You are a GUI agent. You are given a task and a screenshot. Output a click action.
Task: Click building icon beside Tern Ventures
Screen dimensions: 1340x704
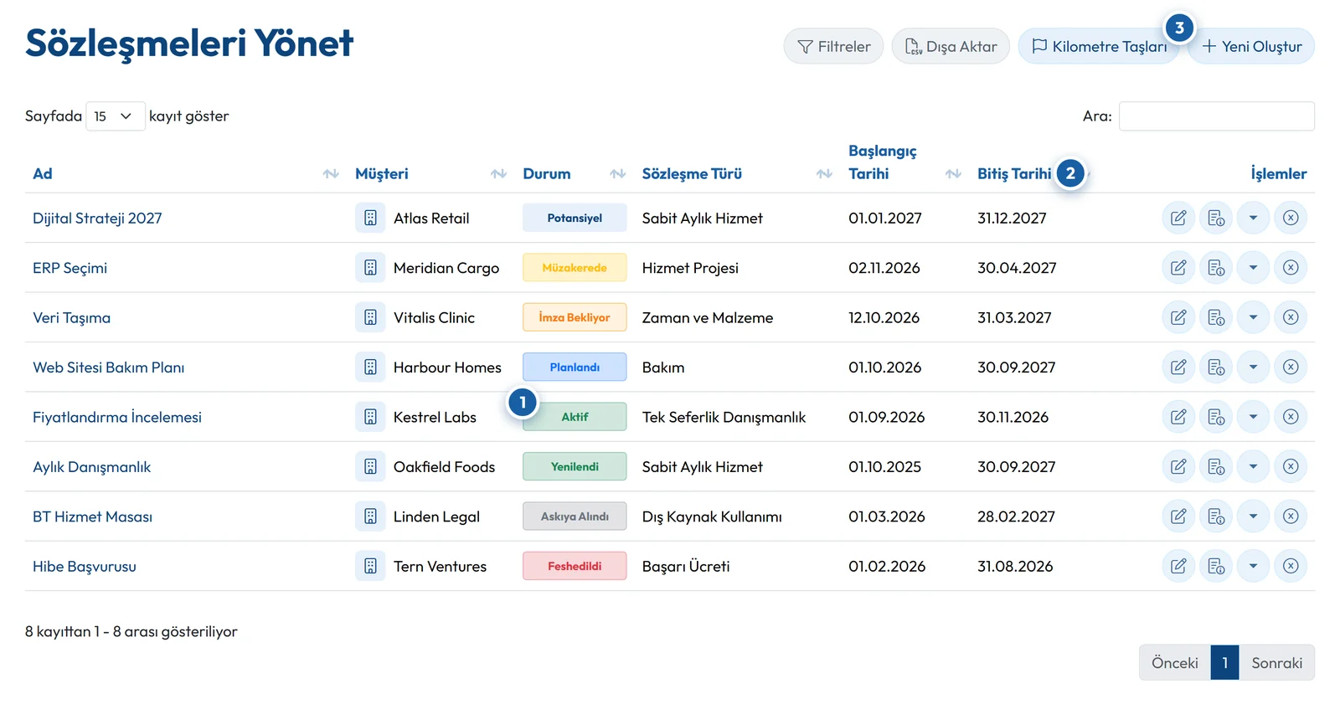370,566
